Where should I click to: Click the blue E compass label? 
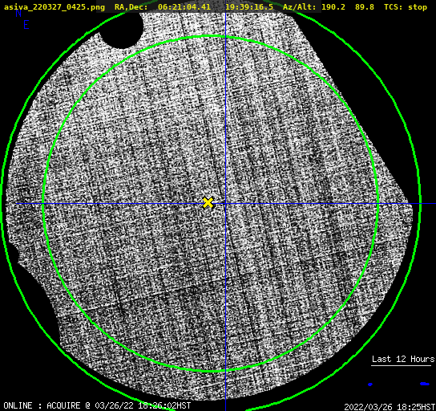[x=26, y=25]
